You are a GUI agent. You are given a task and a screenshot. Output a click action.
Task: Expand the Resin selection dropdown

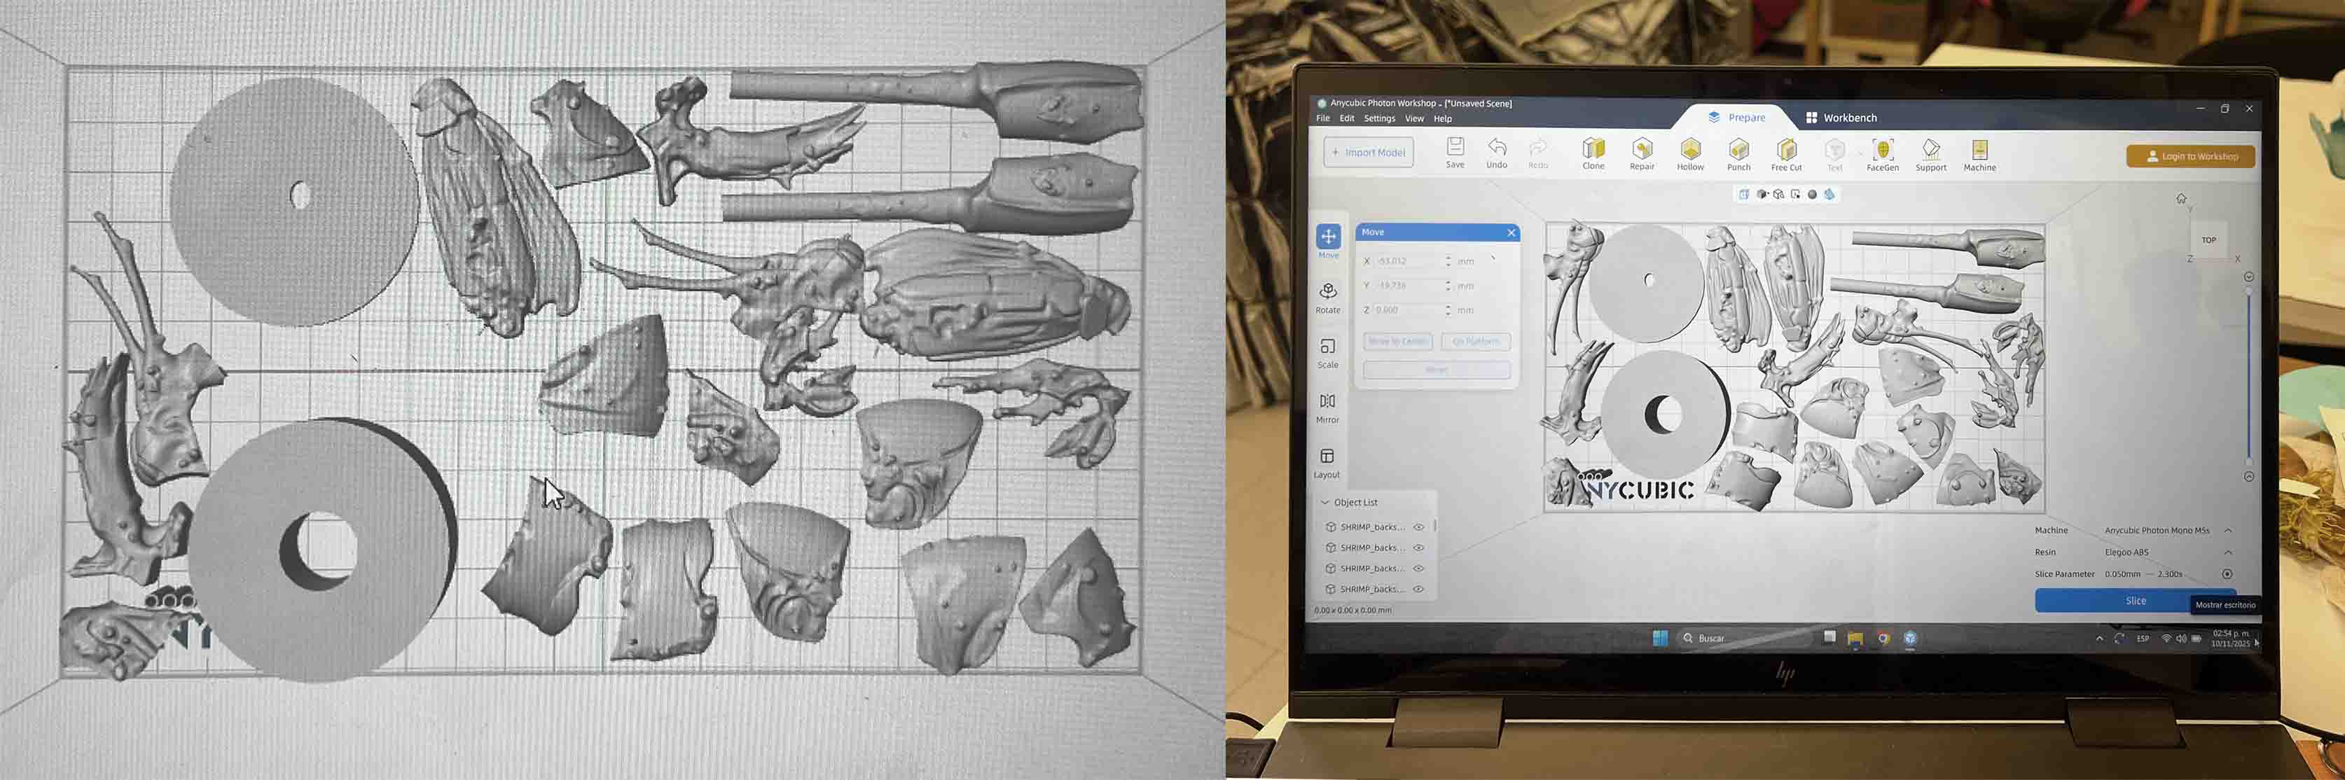(2227, 552)
